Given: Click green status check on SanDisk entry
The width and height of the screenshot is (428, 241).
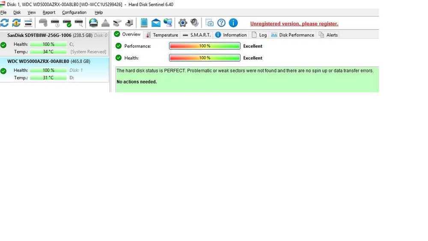Looking at the screenshot, I should tap(3, 45).
